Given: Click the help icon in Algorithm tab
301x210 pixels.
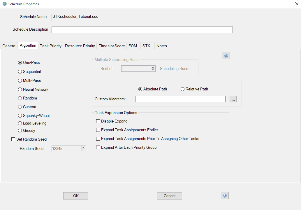Looking at the screenshot, I should 226,55.
